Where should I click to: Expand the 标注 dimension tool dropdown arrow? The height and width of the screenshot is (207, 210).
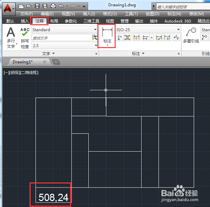[x=107, y=45]
